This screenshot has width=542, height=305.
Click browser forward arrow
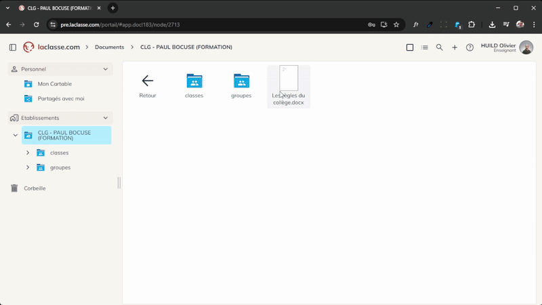22,24
